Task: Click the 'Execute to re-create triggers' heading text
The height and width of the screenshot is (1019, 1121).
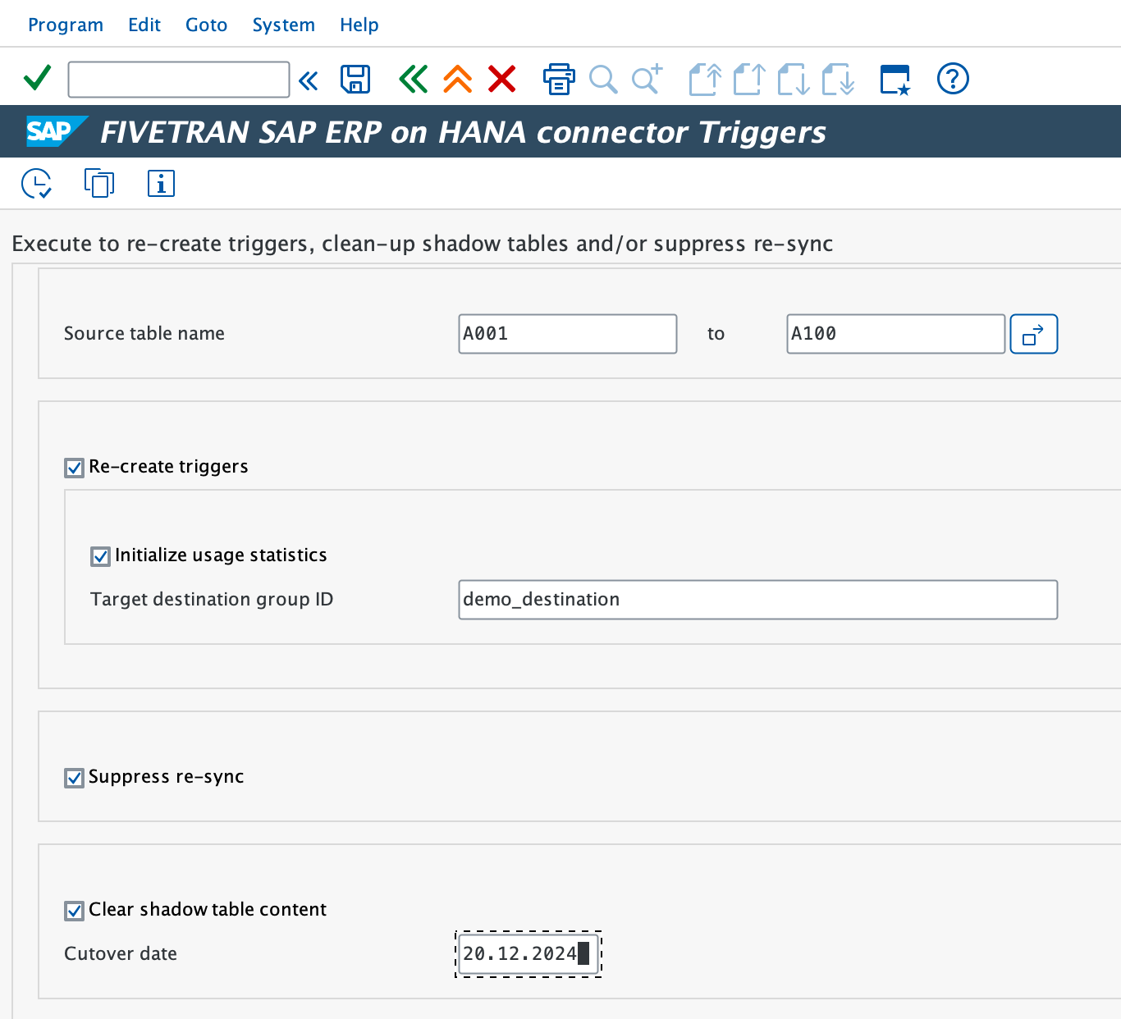Action: (x=423, y=244)
